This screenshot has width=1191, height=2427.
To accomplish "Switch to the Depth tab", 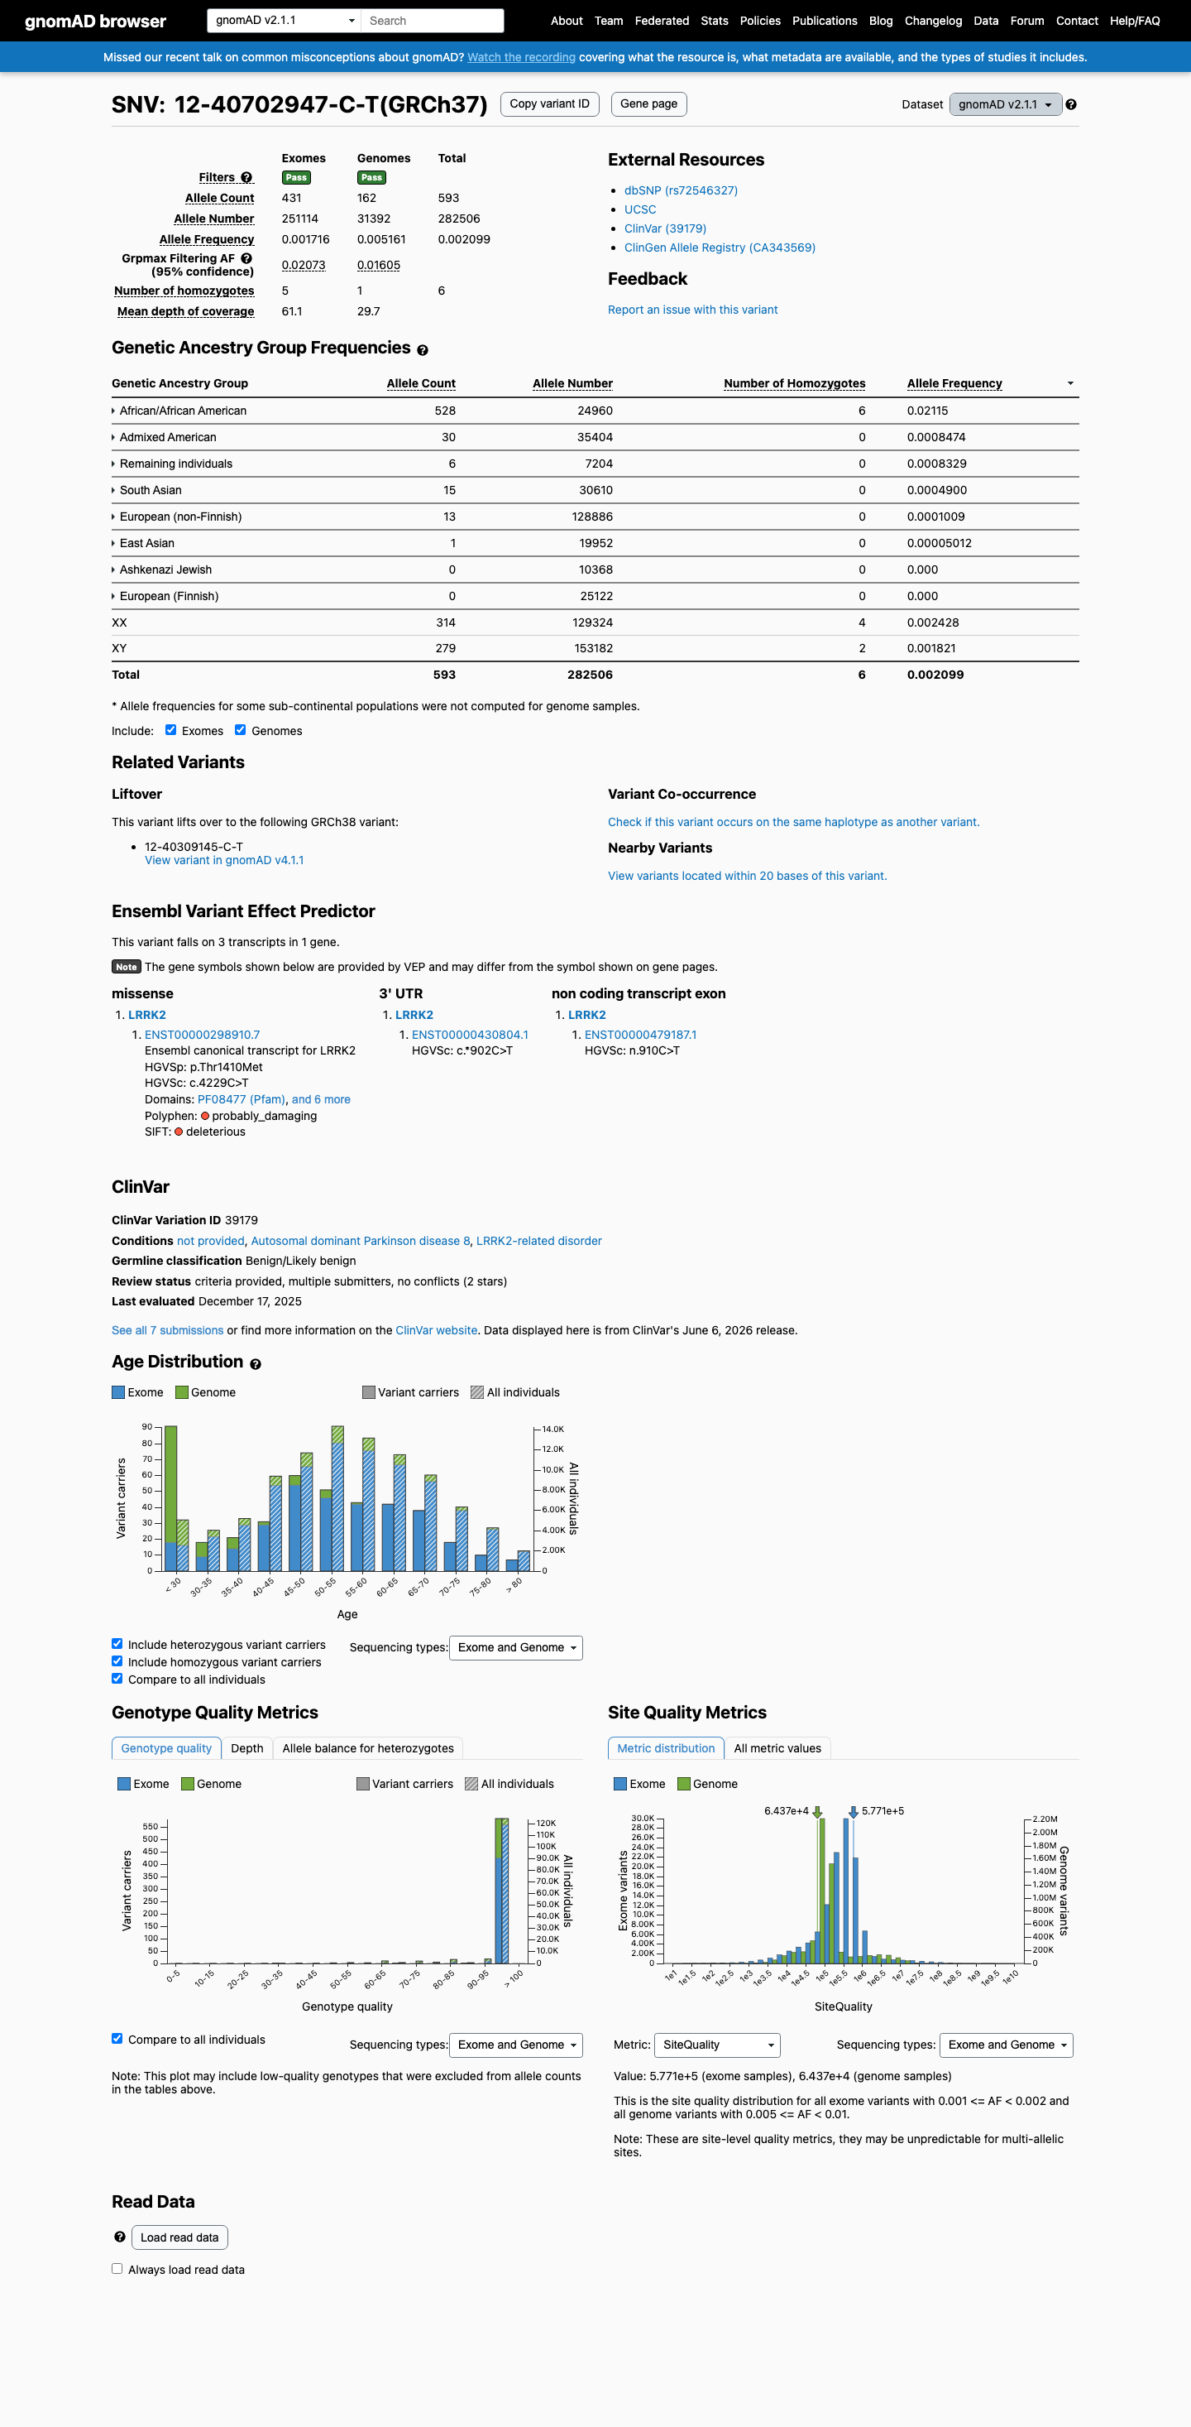I will coord(247,1747).
